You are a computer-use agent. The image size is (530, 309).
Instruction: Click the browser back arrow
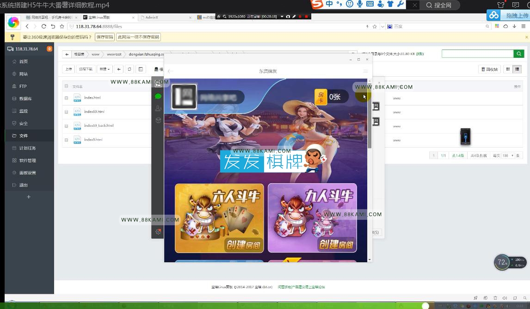(x=27, y=26)
